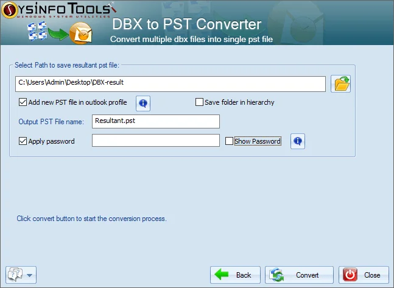Image resolution: width=394 pixels, height=288 pixels.
Task: Click the 'Click convert button to start' hint text
Action: 91,219
